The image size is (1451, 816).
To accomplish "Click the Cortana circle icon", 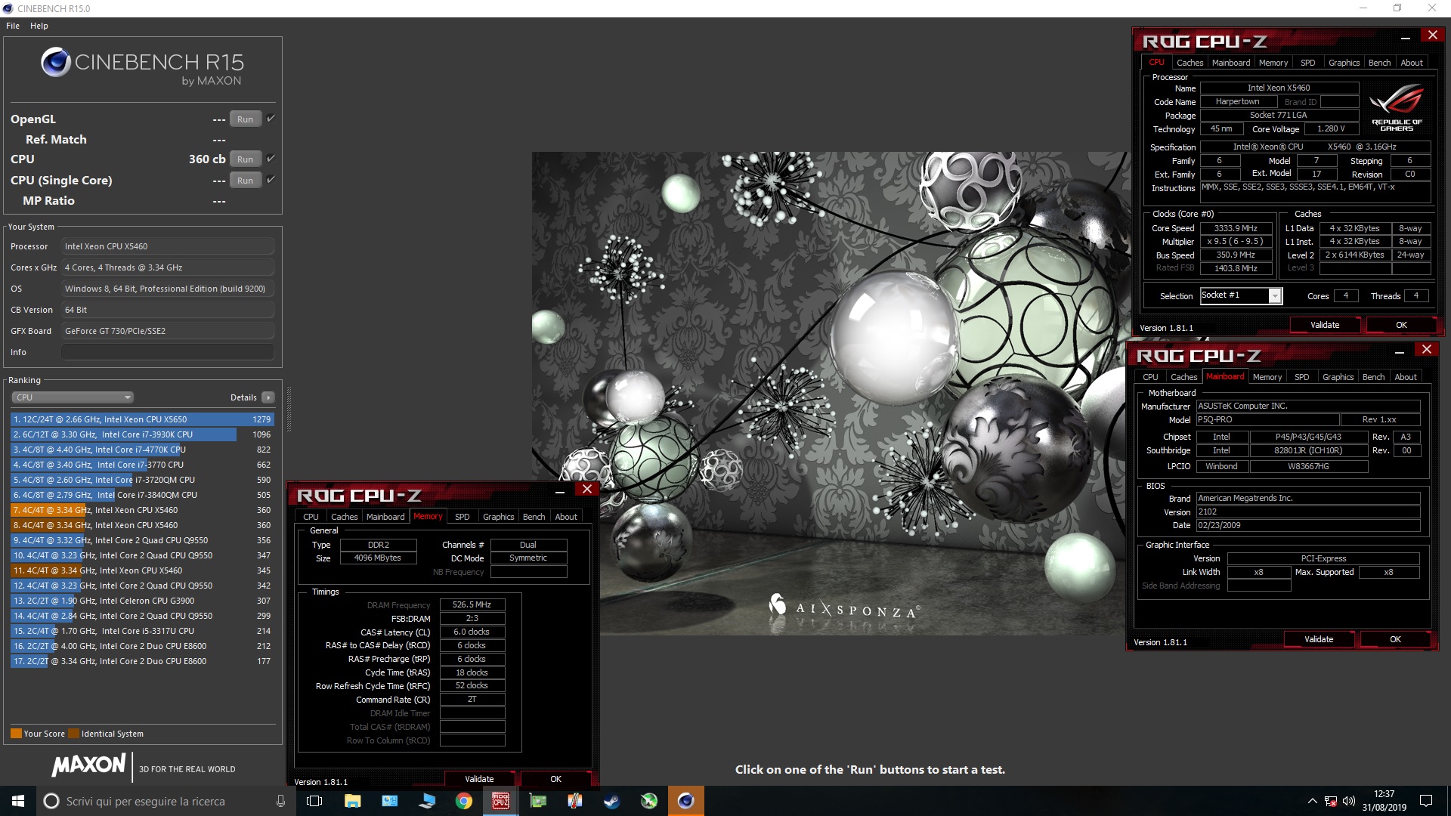I will point(51,801).
